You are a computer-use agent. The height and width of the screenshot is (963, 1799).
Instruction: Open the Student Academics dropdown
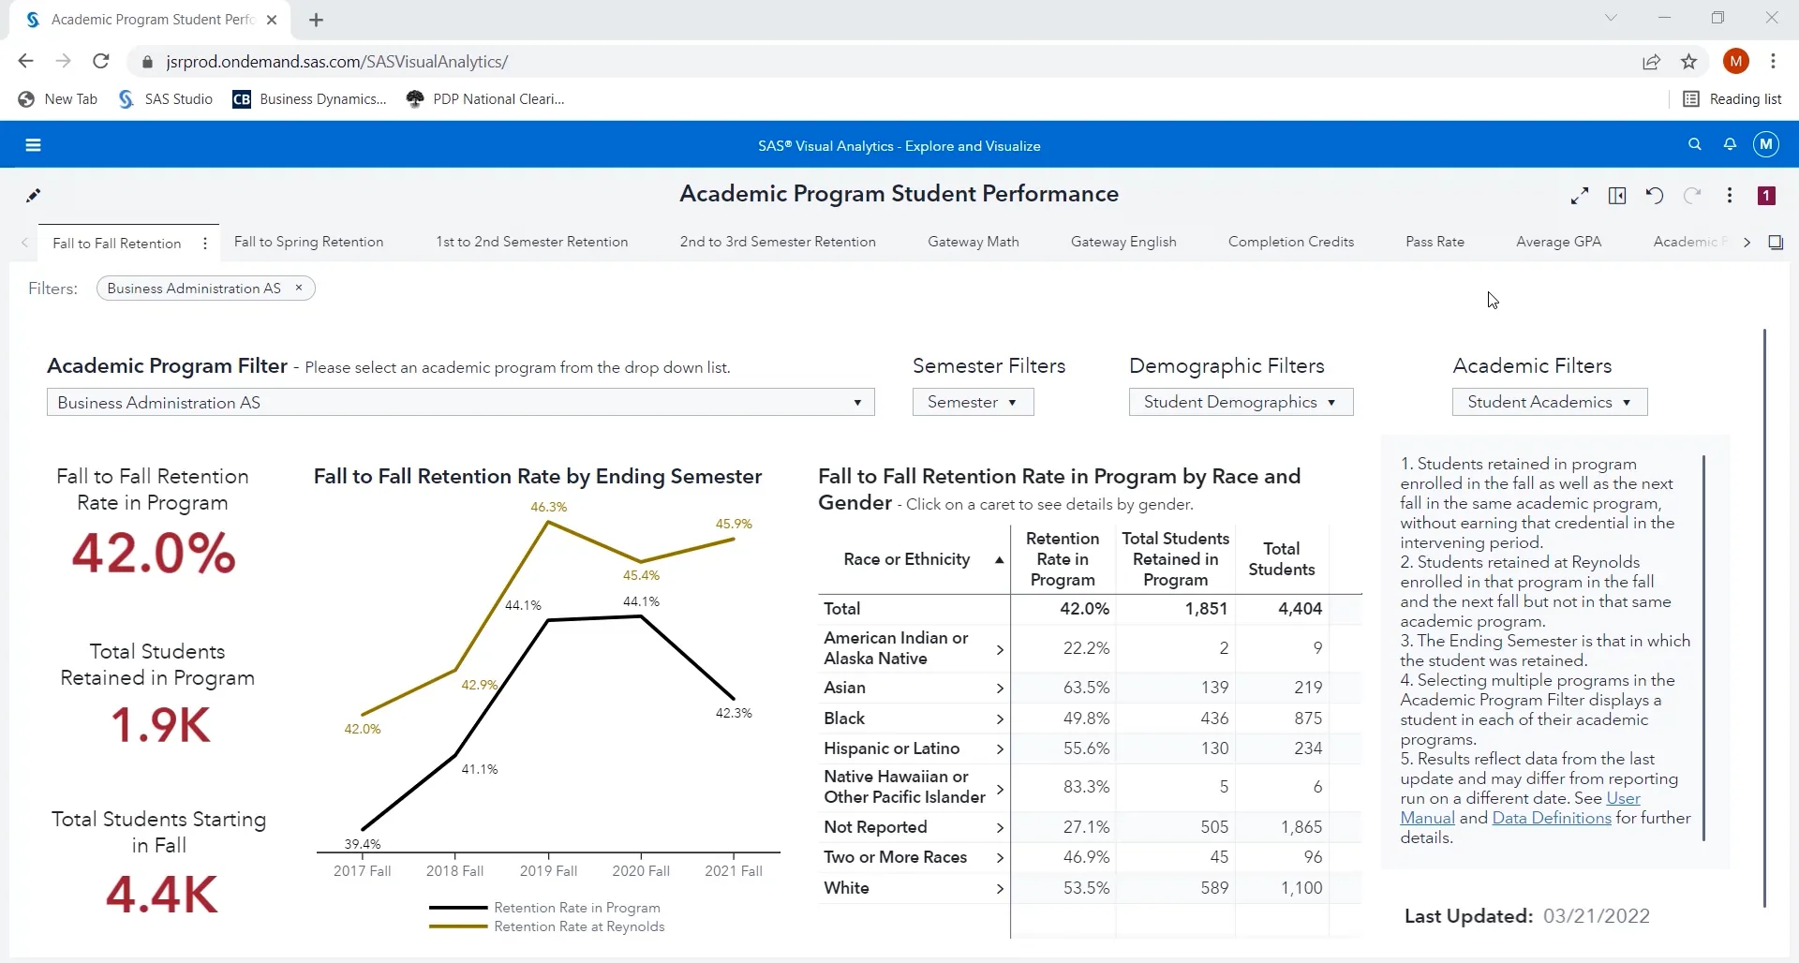pyautogui.click(x=1550, y=402)
